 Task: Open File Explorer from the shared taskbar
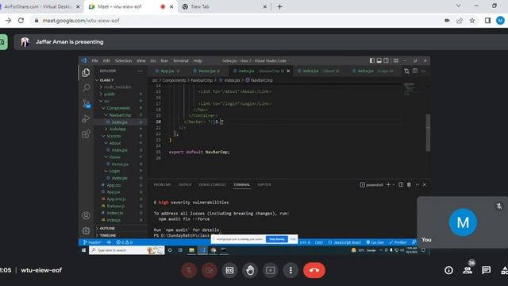pos(191,250)
